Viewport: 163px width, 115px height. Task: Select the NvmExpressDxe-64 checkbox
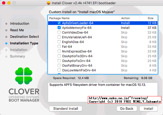(59, 51)
